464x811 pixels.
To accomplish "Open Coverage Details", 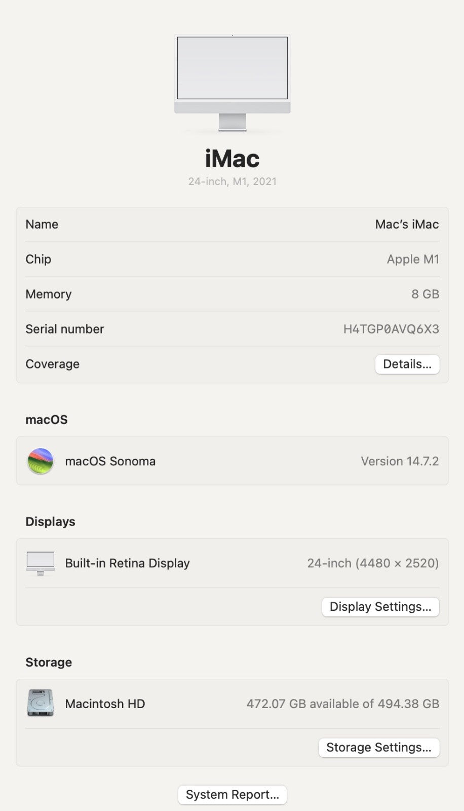I will pos(407,364).
